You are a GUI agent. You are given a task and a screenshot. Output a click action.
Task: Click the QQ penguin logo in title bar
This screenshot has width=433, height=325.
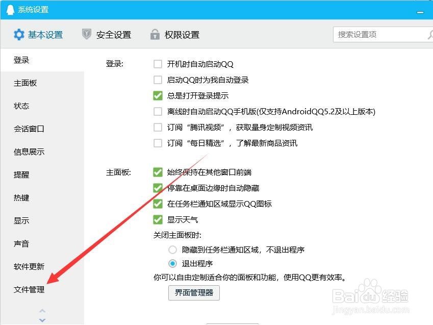[x=10, y=10]
